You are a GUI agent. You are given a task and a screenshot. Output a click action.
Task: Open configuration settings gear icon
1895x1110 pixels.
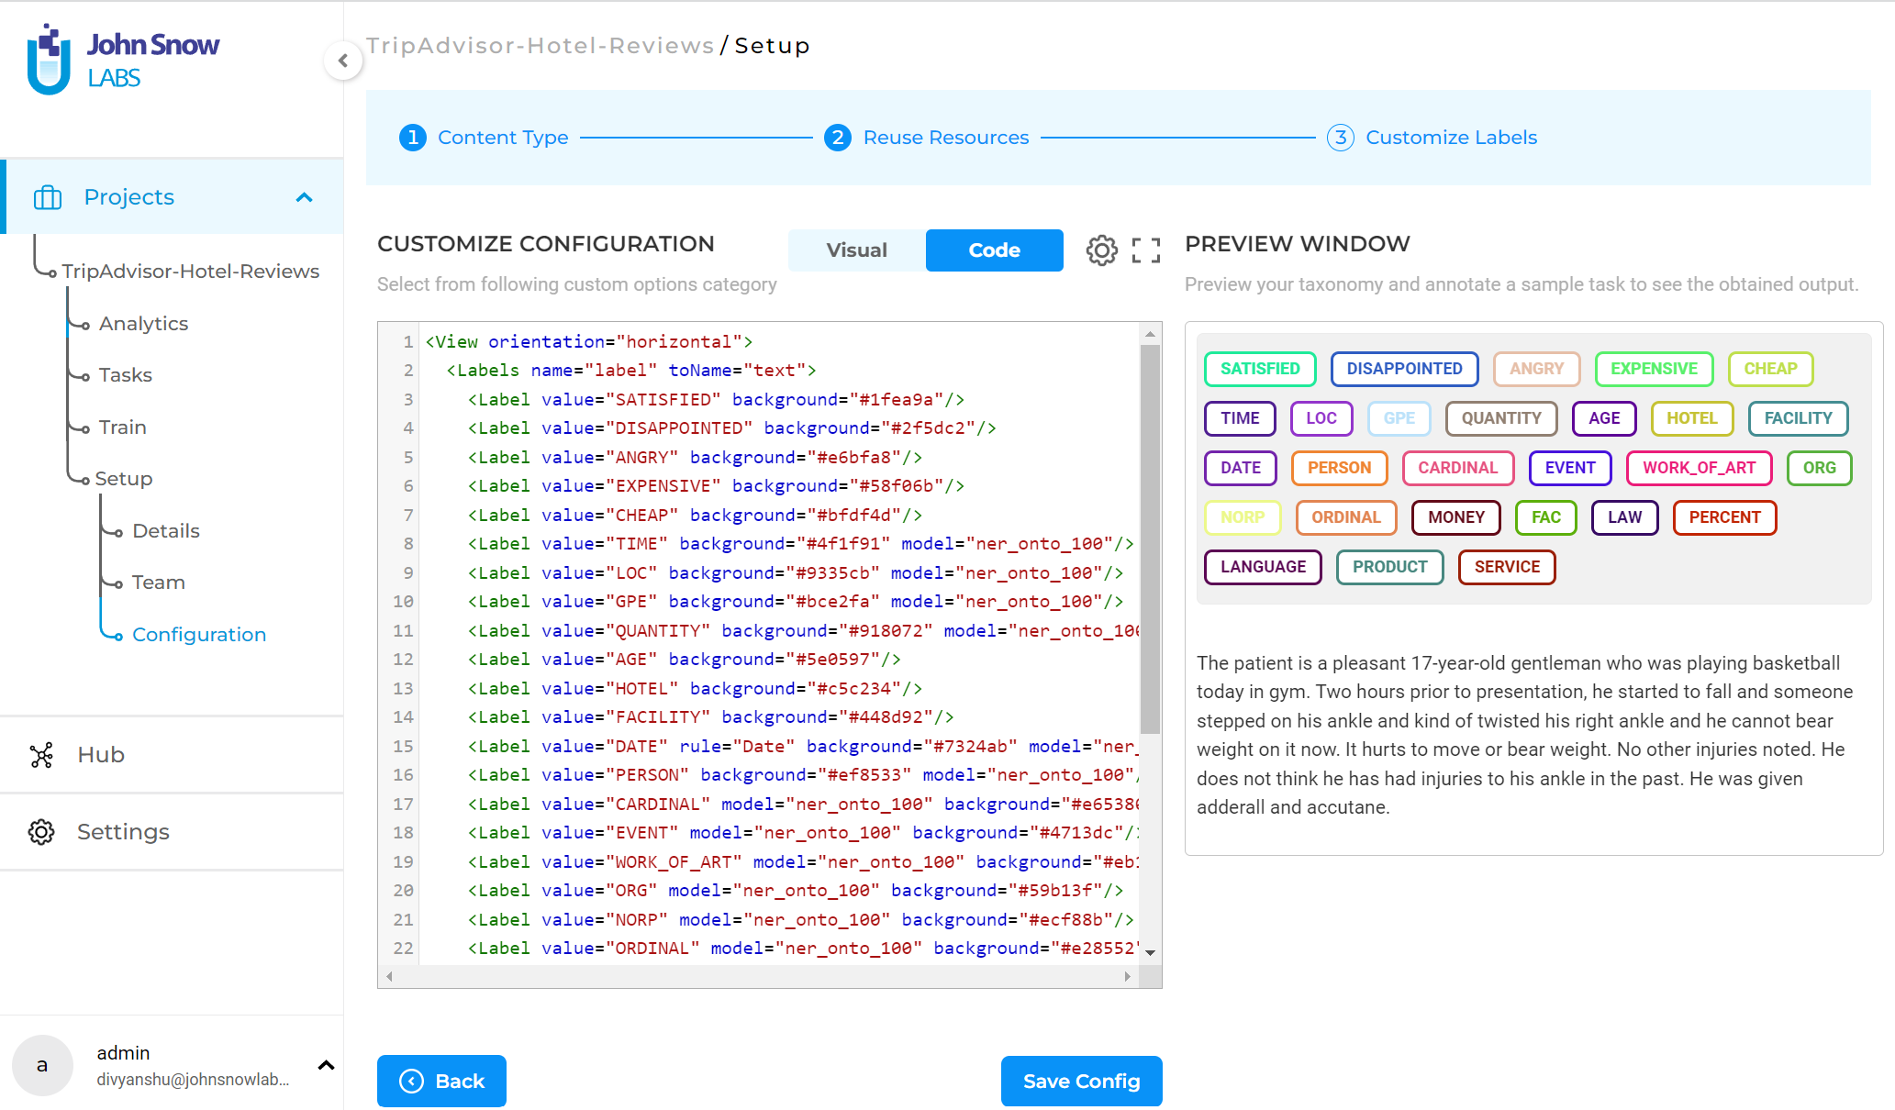pos(1101,250)
